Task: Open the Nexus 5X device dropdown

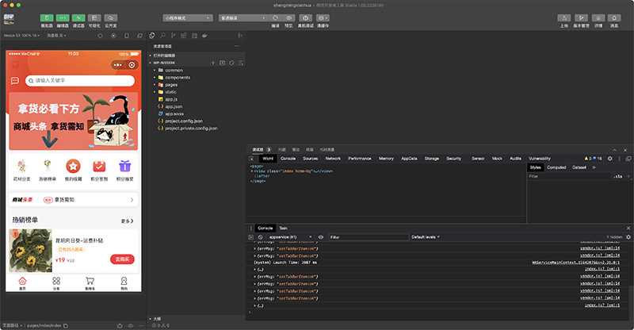Action: (21, 36)
